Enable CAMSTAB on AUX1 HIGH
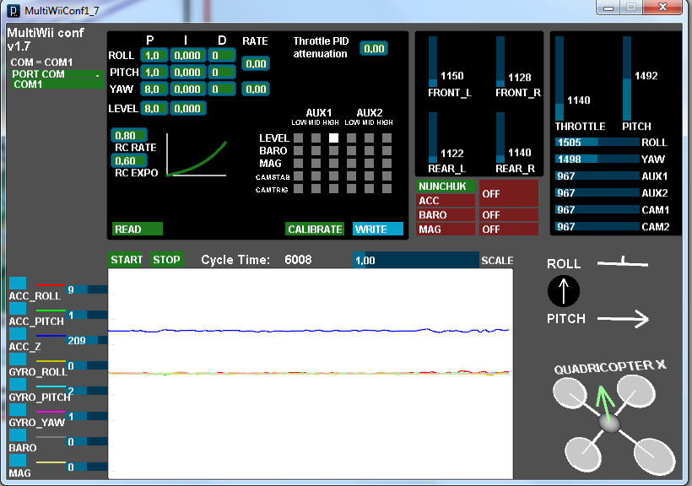Screen dimensions: 692x486 pyautogui.click(x=333, y=176)
